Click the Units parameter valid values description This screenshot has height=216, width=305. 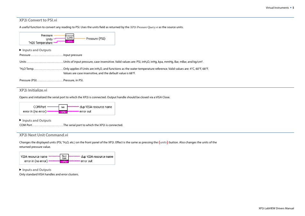tap(133, 62)
